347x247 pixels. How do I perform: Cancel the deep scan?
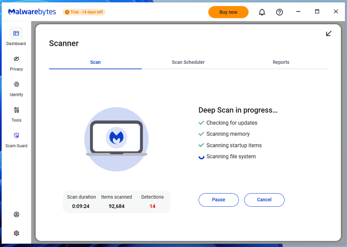pyautogui.click(x=264, y=200)
